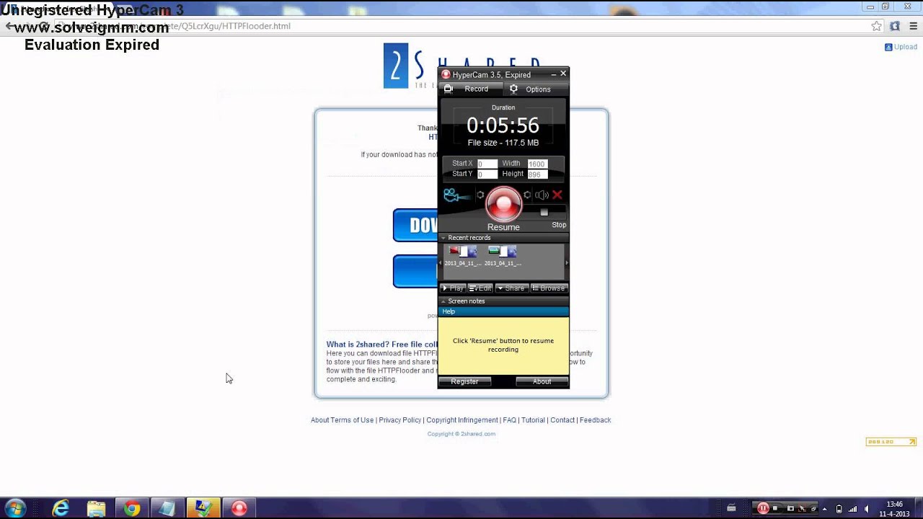The image size is (923, 519).
Task: Click the About button
Action: pyautogui.click(x=542, y=381)
